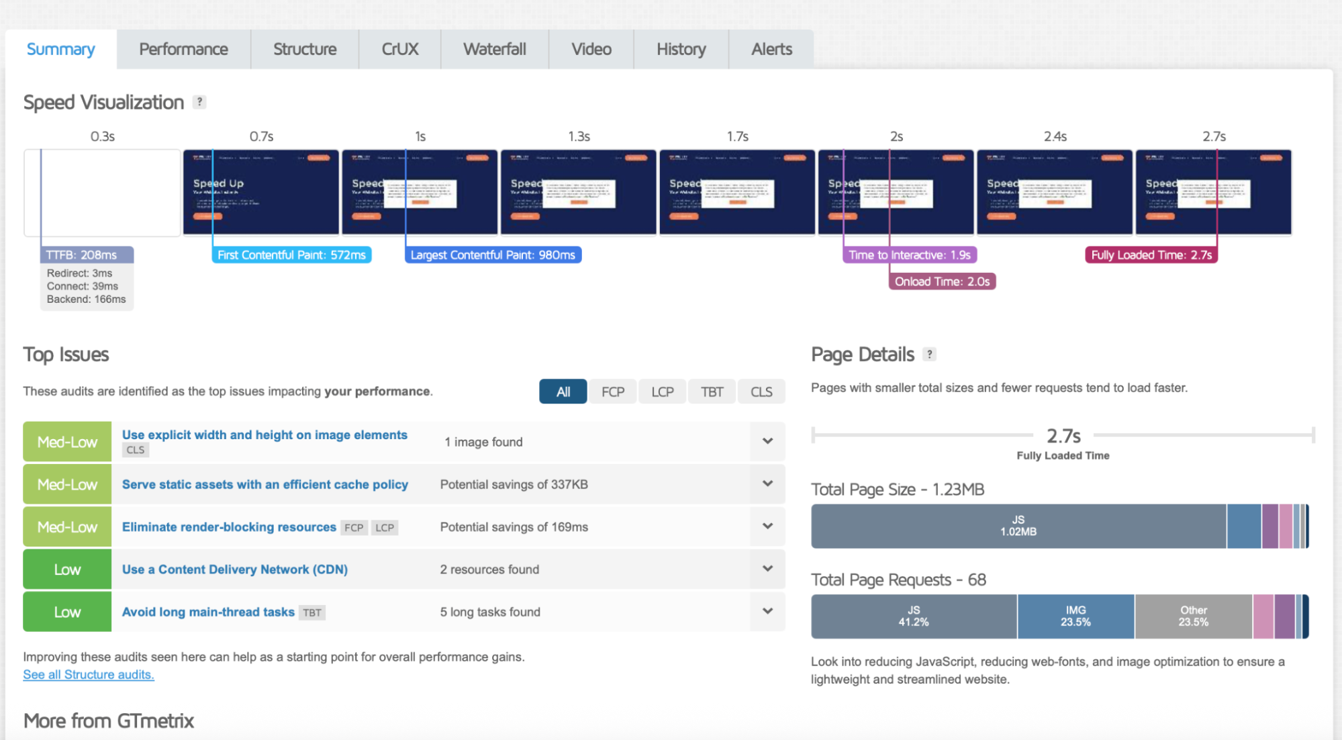Click the First Contentful Paint: 572ms marker
The height and width of the screenshot is (740, 1342).
291,255
